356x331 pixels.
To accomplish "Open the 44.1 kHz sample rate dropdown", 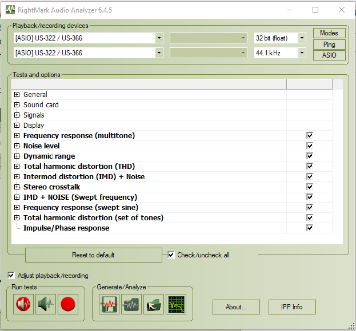I will tap(302, 53).
